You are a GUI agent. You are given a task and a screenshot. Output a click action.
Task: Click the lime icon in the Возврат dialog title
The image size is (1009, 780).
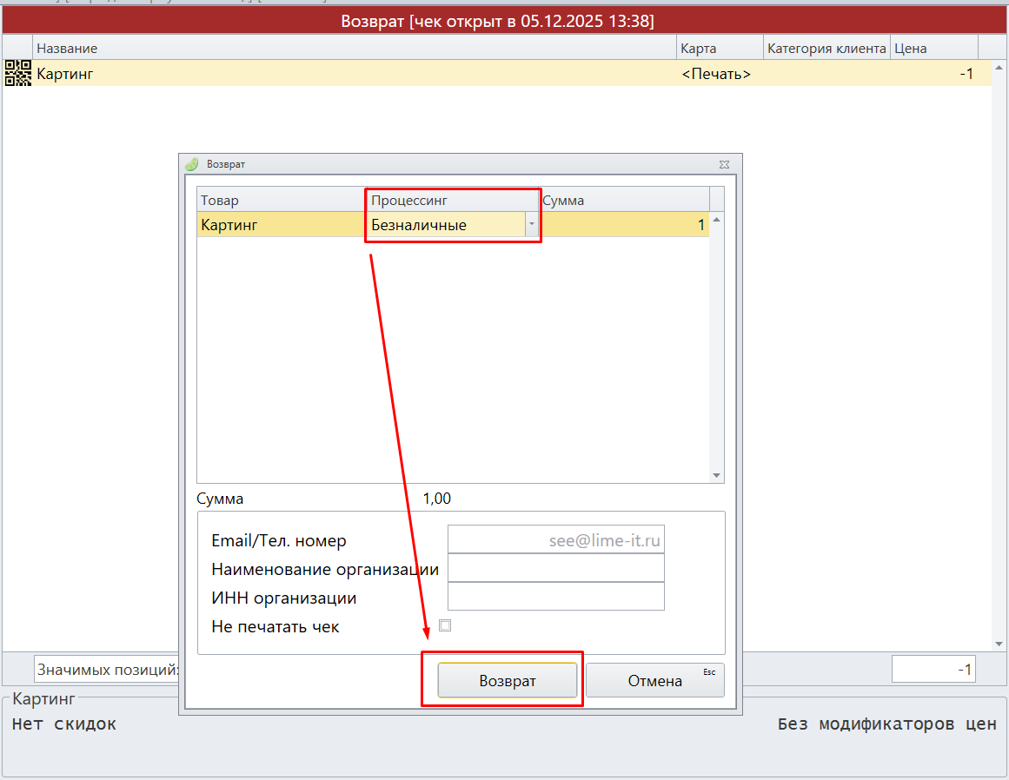pyautogui.click(x=192, y=164)
